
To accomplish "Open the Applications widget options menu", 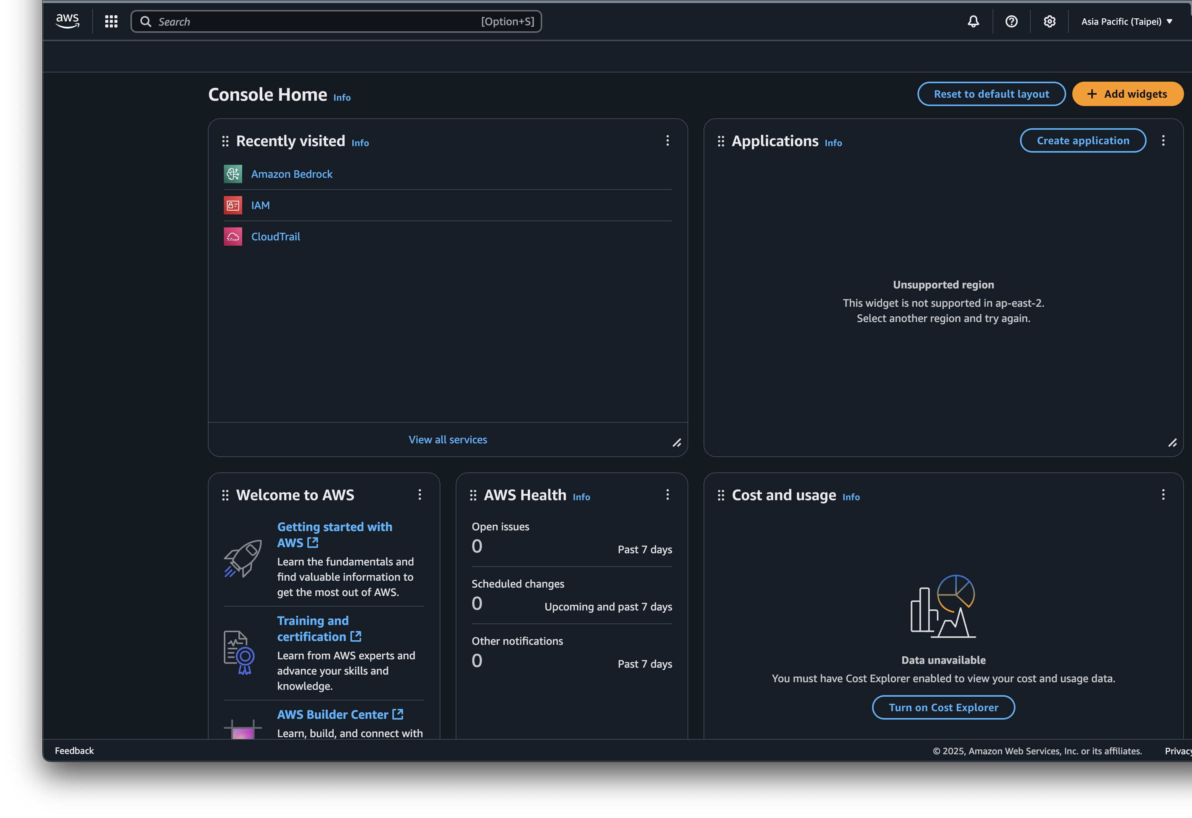I will [1163, 141].
